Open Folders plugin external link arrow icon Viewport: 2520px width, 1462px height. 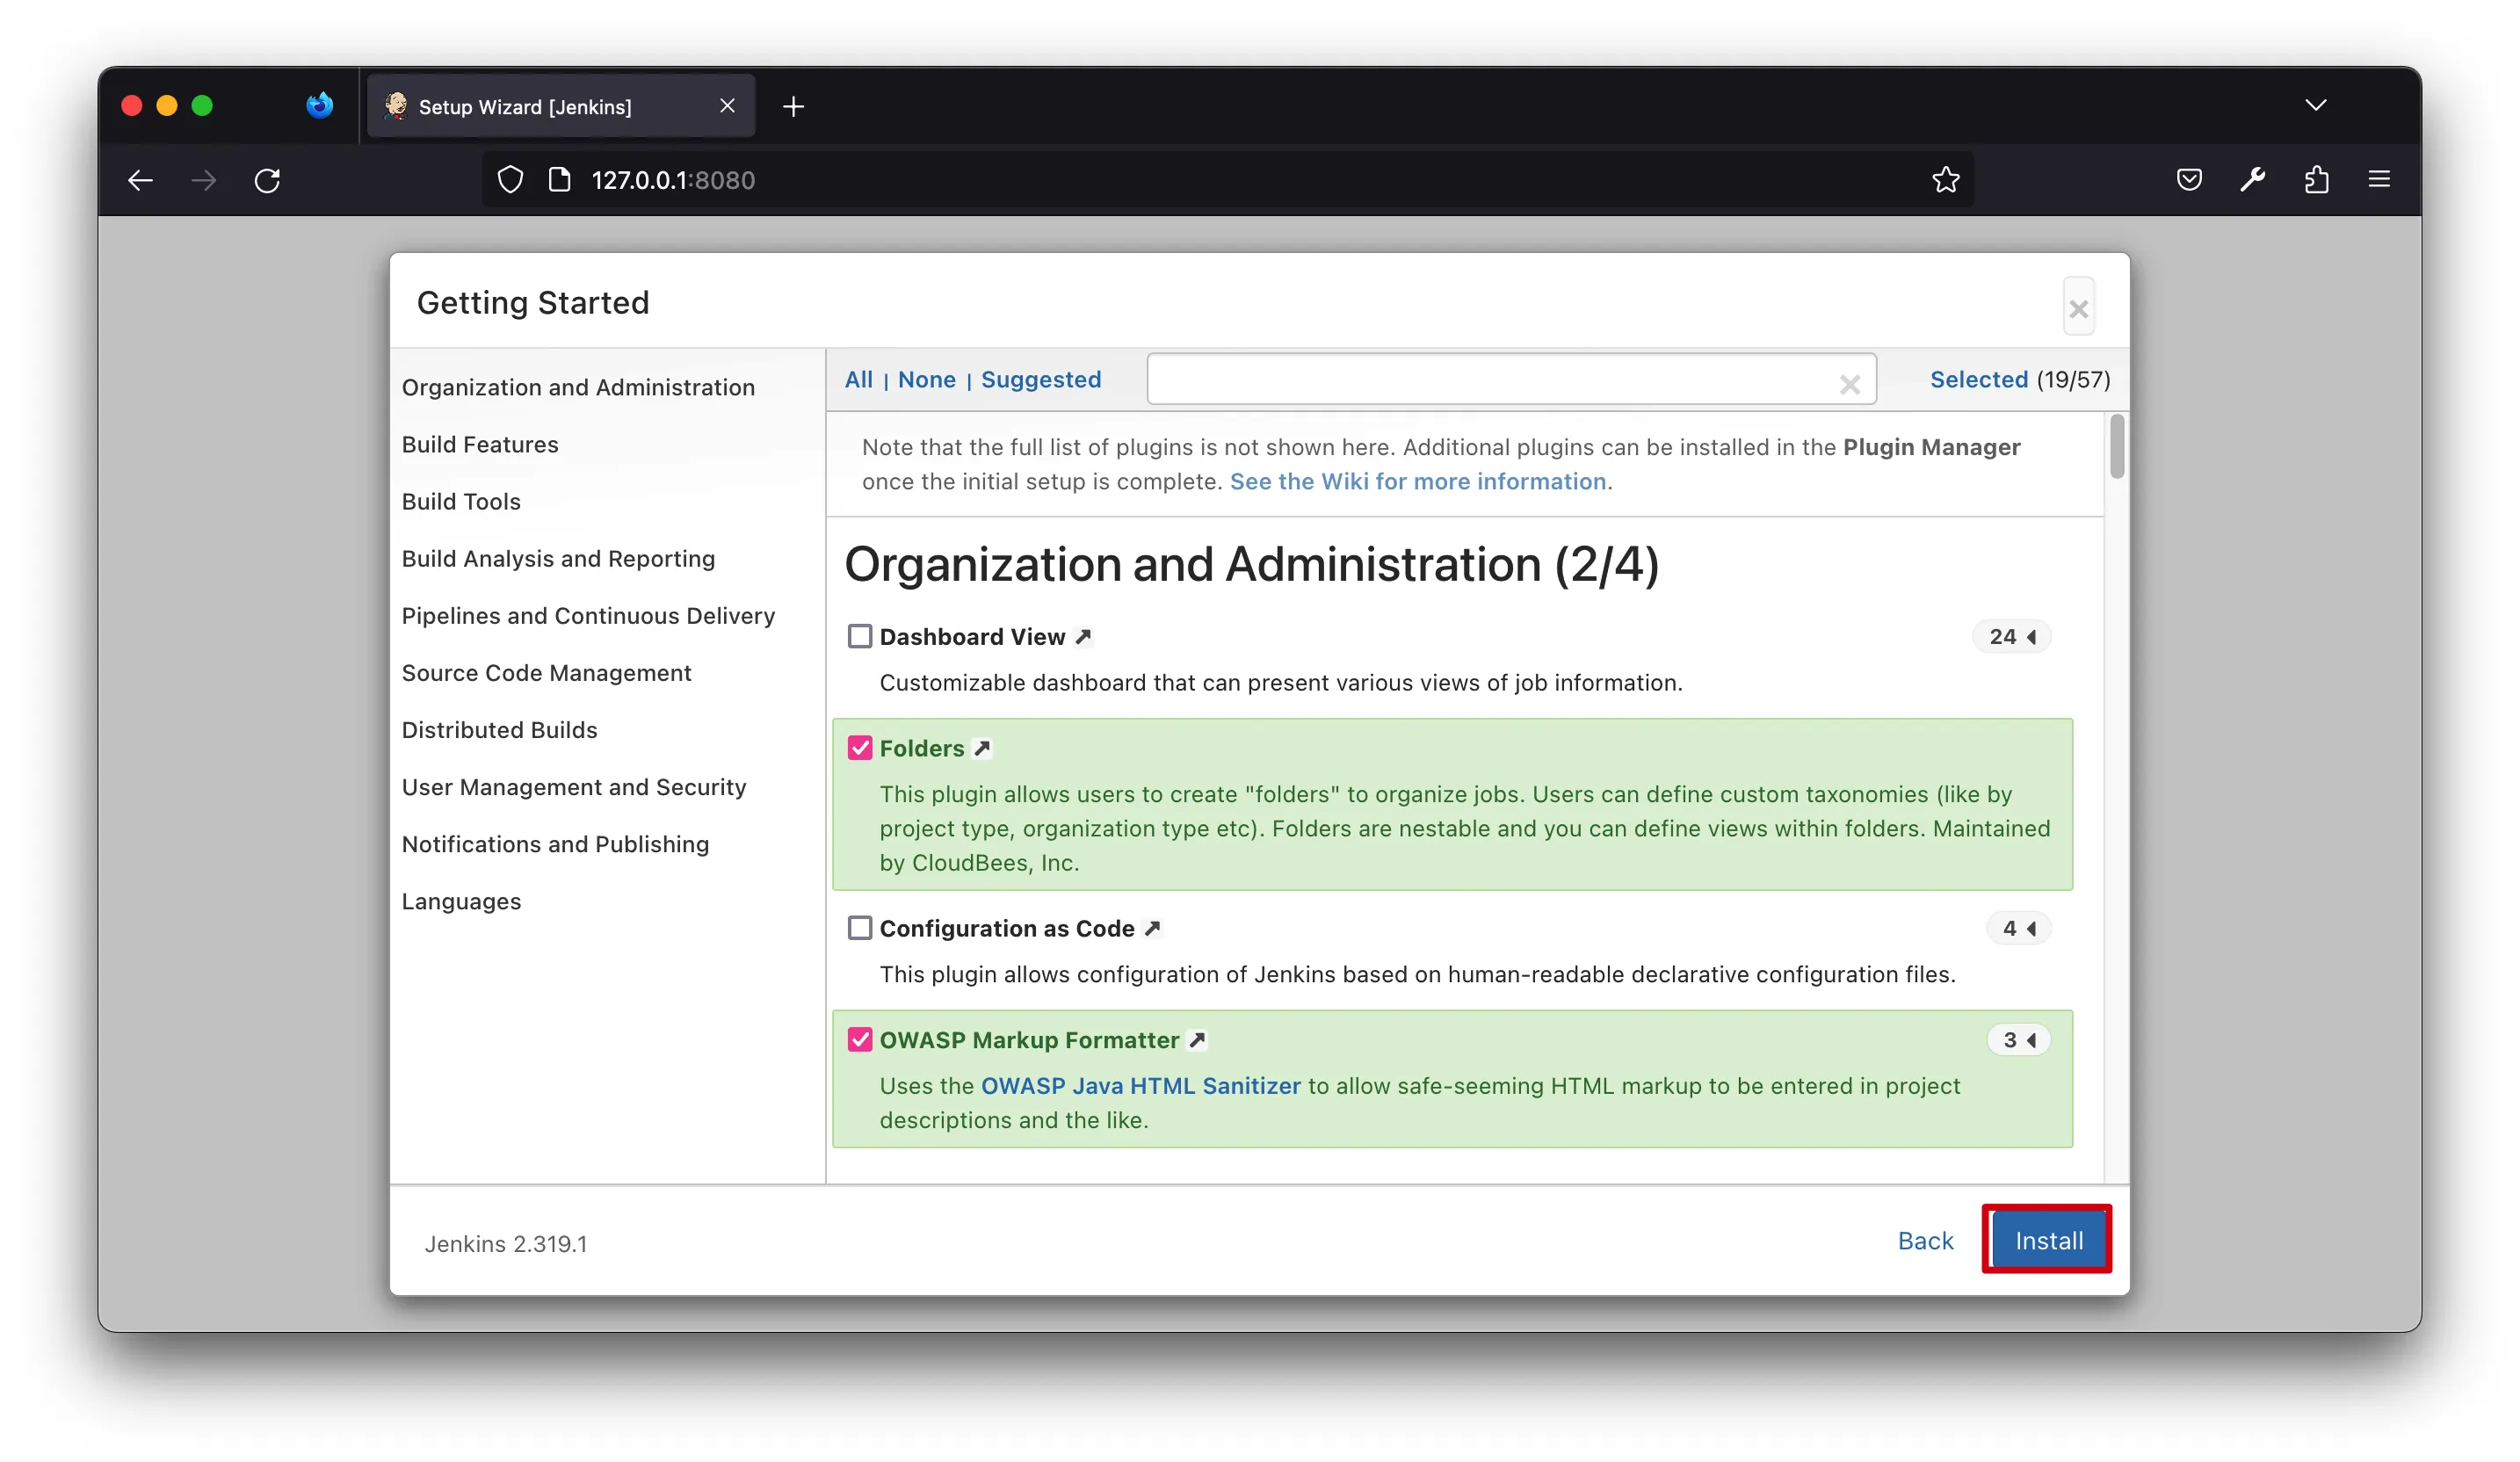pyautogui.click(x=982, y=749)
